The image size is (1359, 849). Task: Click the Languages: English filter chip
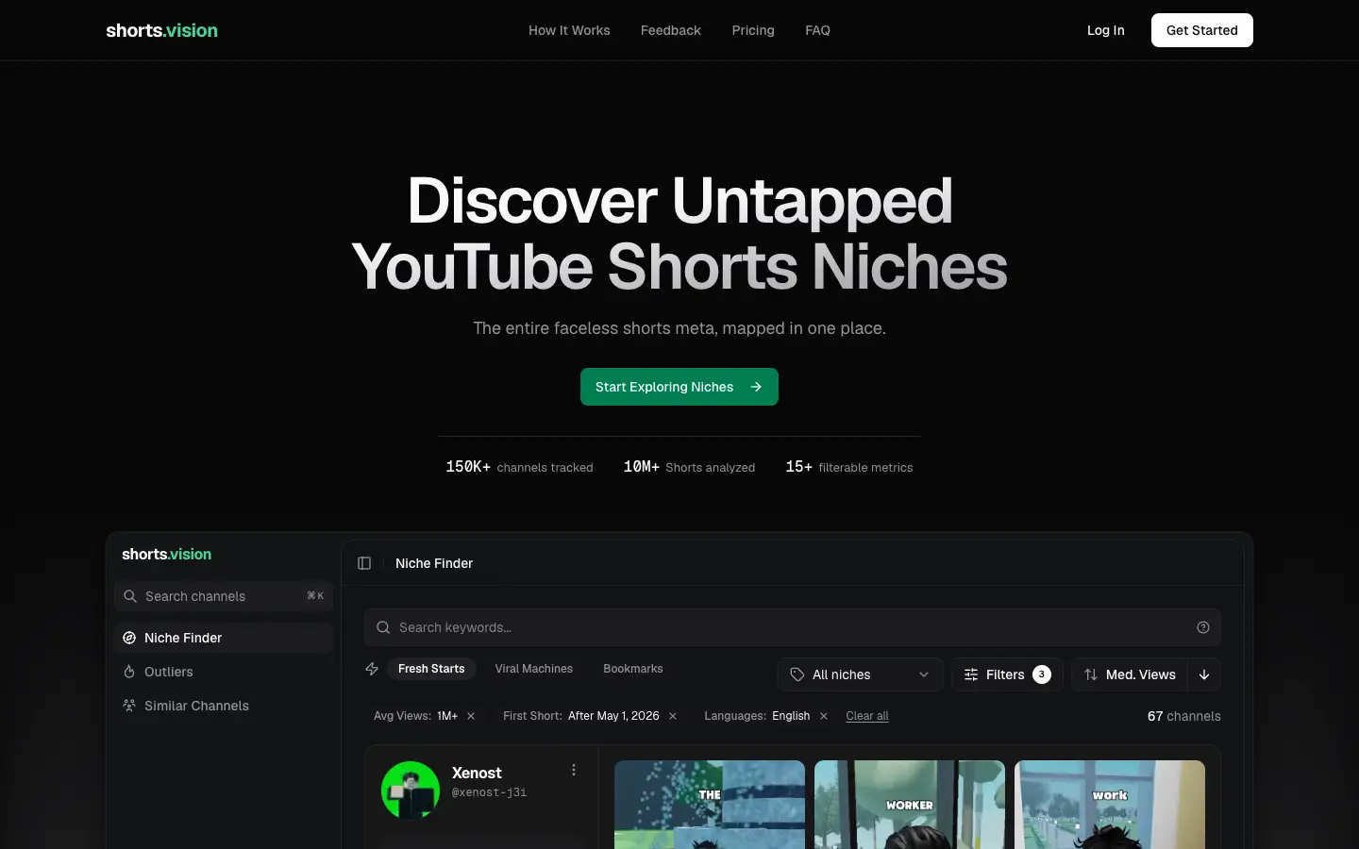tap(765, 716)
